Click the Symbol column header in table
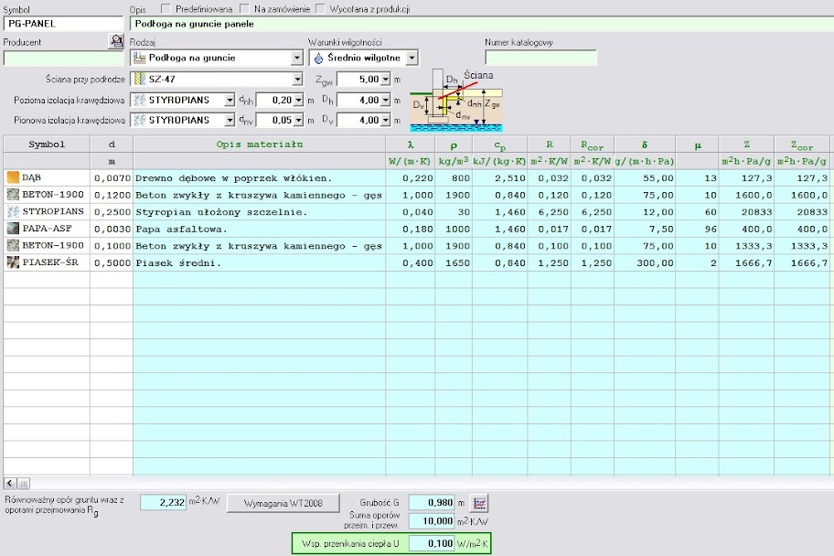Image resolution: width=834 pixels, height=556 pixels. 46,144
